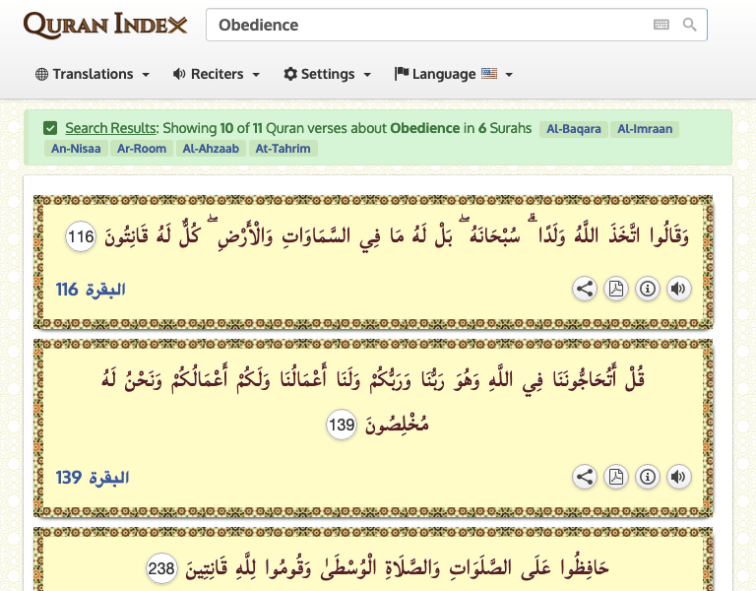Open the Language selector menu
This screenshot has height=591, width=756.
click(x=453, y=74)
